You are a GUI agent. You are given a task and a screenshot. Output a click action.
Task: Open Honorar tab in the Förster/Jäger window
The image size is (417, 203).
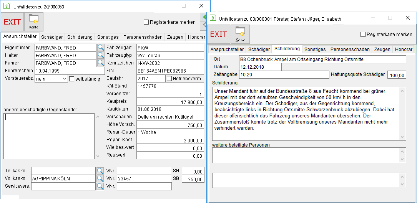404,49
